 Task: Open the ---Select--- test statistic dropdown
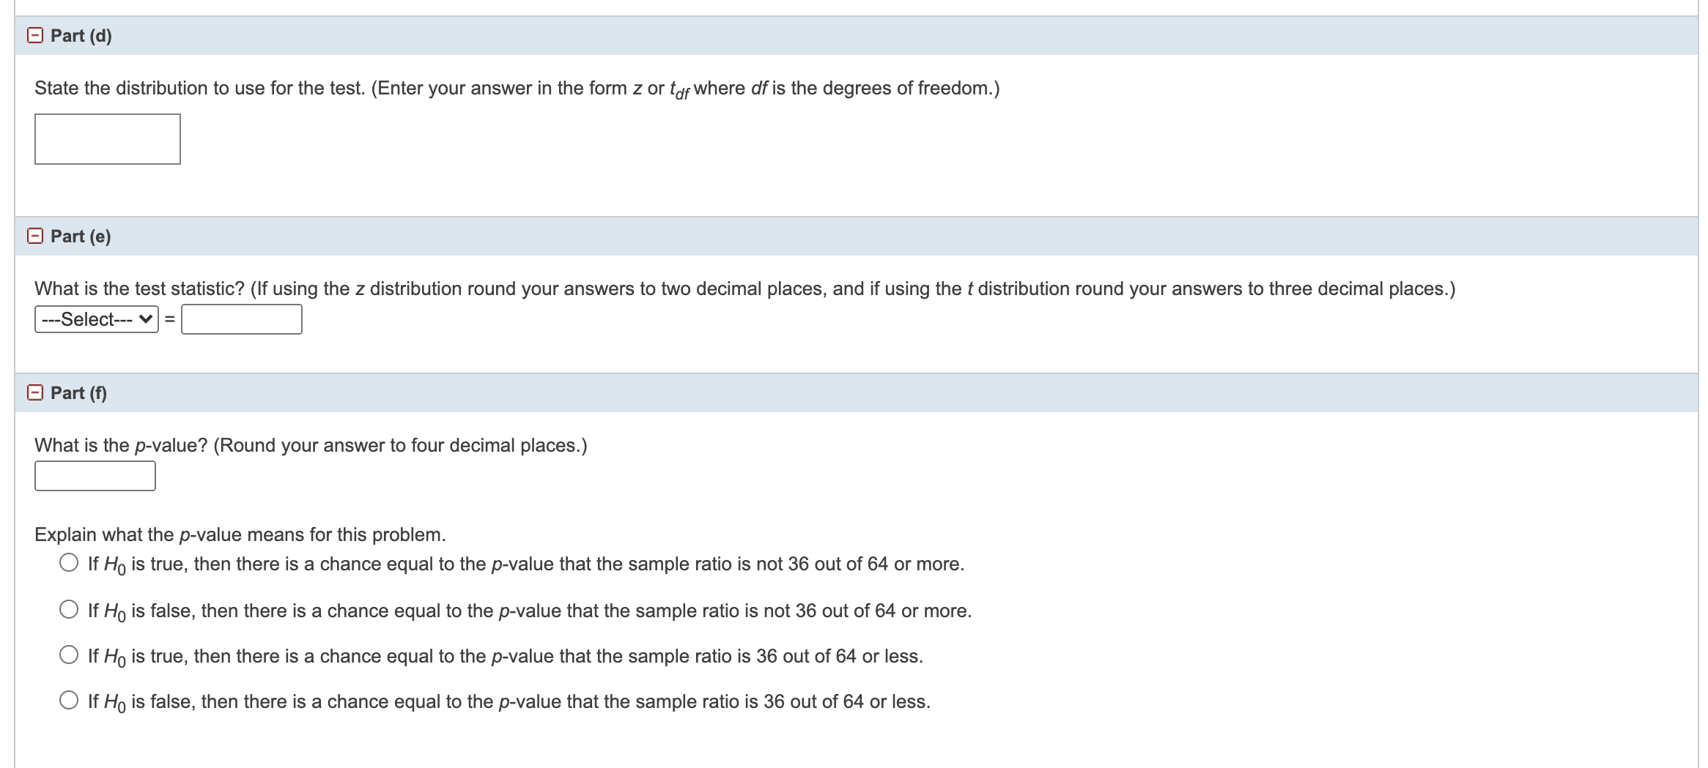[95, 318]
